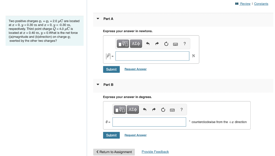This screenshot has height=156, width=275.
Task: Collapse the Part B section triangle
Action: point(98,84)
